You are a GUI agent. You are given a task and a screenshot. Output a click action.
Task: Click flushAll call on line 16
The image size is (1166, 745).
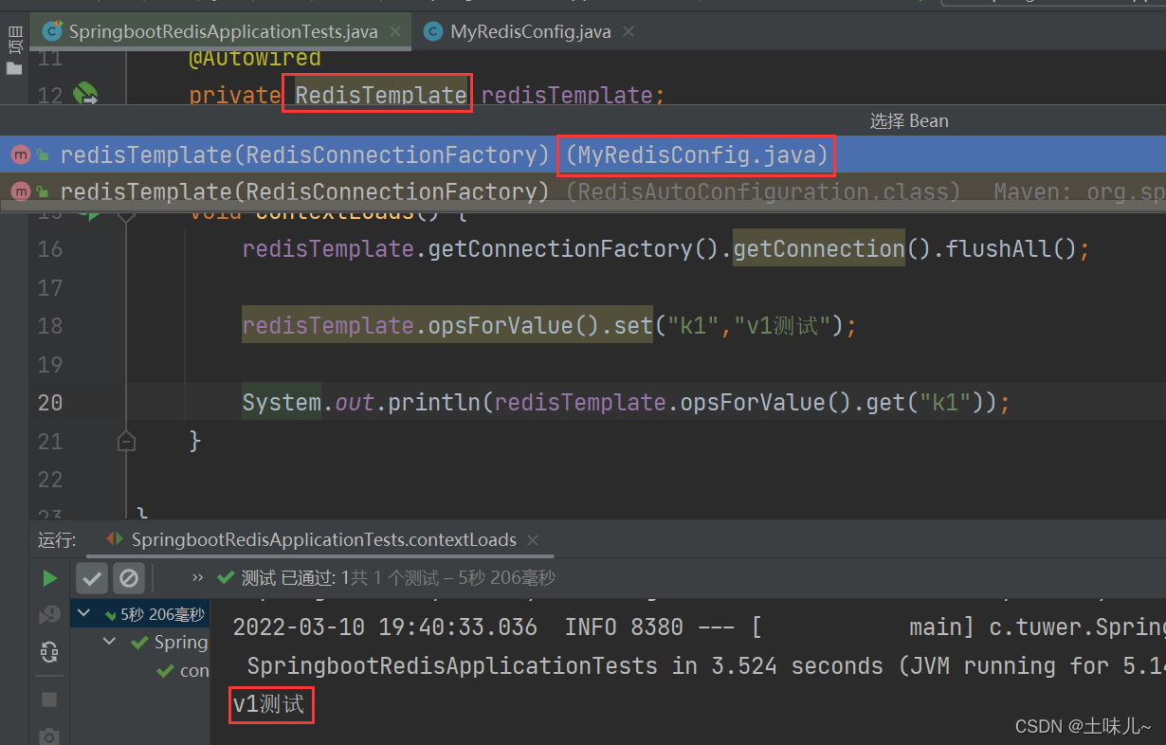pyautogui.click(x=998, y=248)
